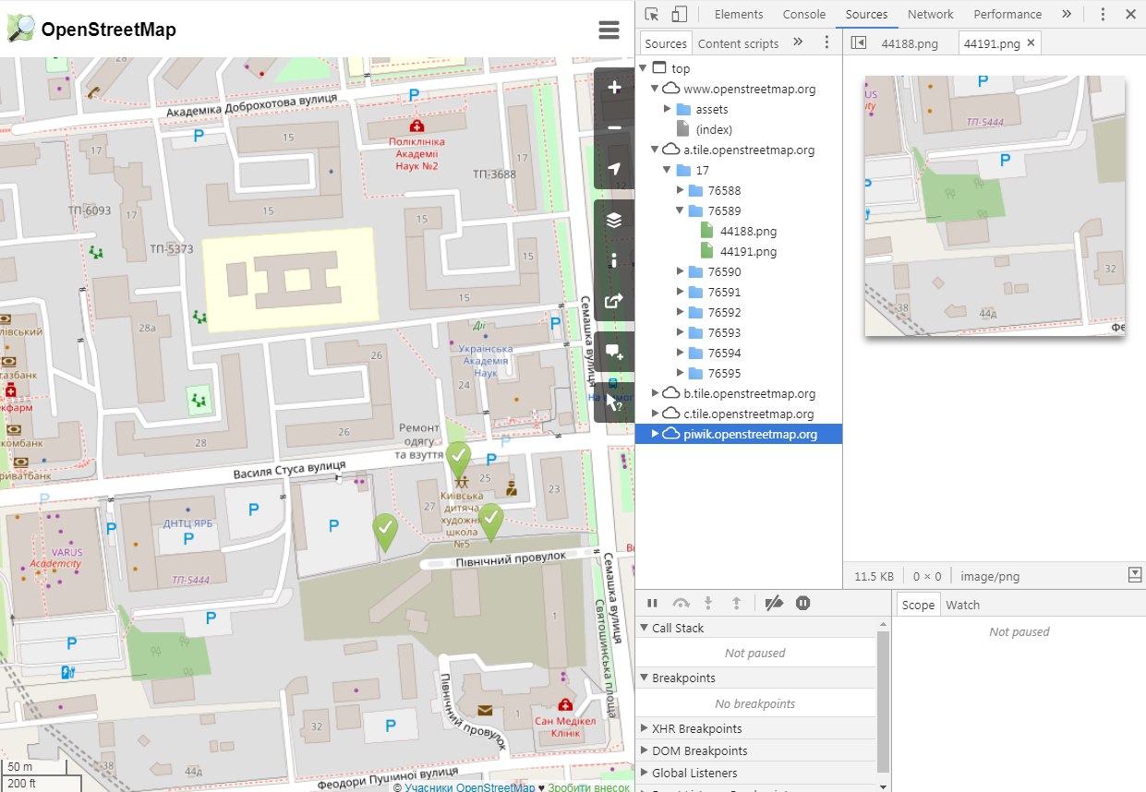Add a note to the map
This screenshot has width=1146, height=792.
(614, 352)
